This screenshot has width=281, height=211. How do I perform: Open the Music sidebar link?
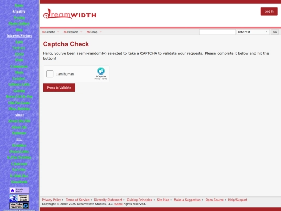[19, 72]
